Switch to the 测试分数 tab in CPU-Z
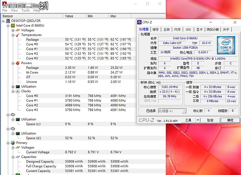The image size is (241, 175). tap(213, 29)
